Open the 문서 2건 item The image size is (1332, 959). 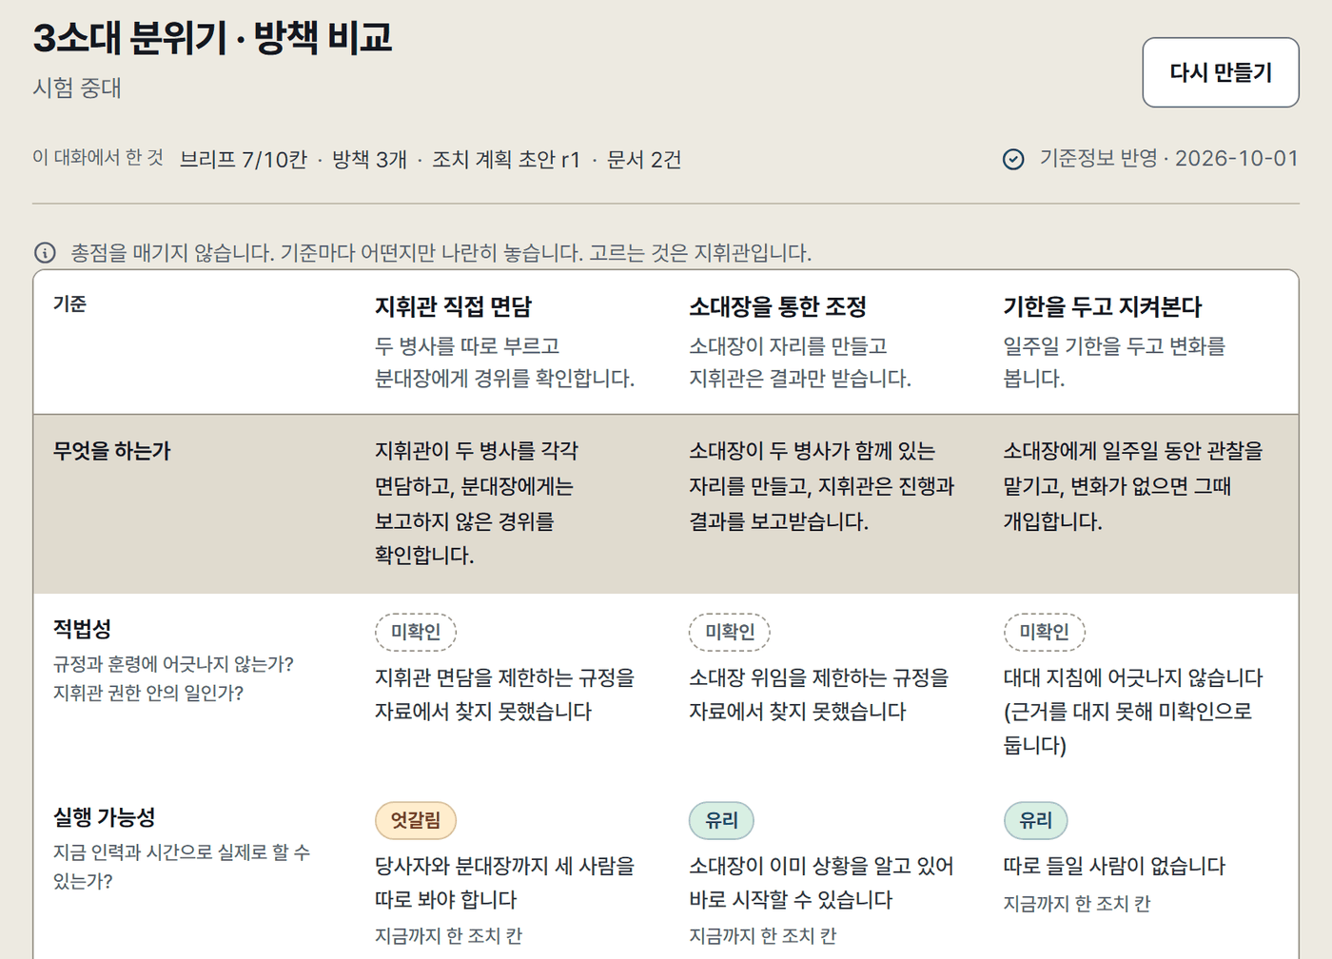644,159
